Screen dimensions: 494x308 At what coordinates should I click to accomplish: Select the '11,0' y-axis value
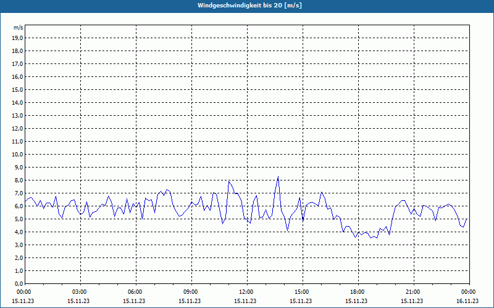tap(17, 142)
